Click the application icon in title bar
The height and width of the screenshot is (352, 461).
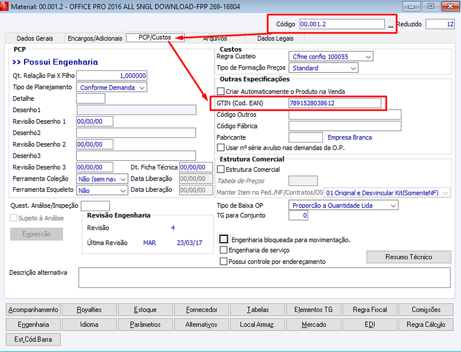pyautogui.click(x=4, y=6)
